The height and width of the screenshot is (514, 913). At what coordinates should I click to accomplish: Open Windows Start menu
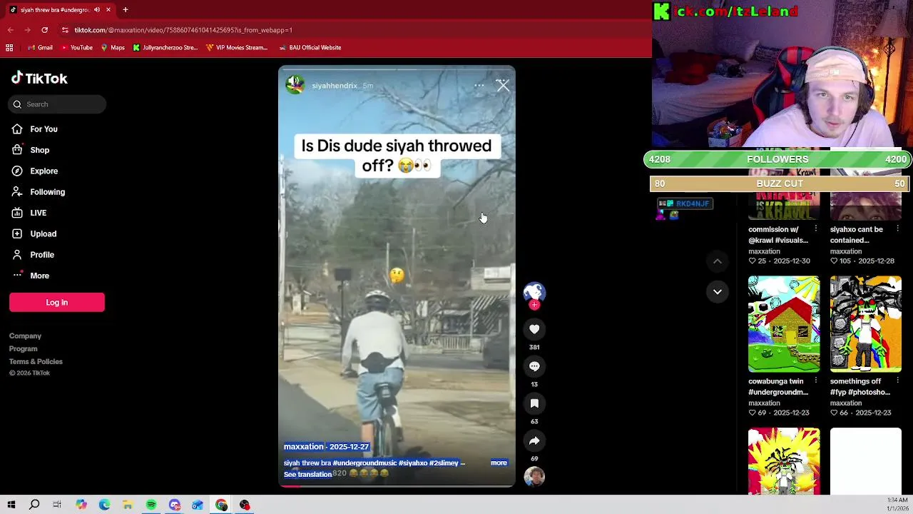11,505
